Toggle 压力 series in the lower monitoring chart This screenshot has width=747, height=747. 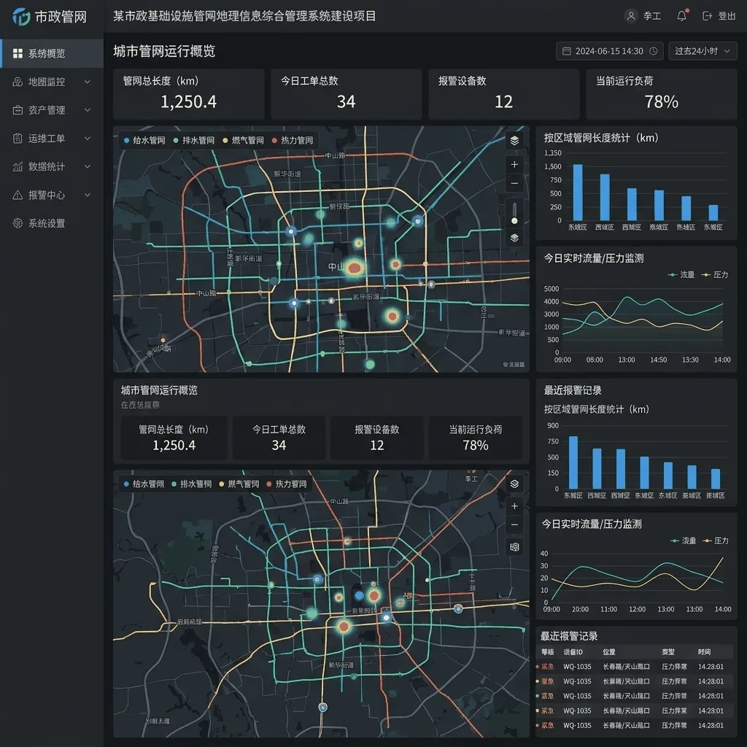click(716, 541)
